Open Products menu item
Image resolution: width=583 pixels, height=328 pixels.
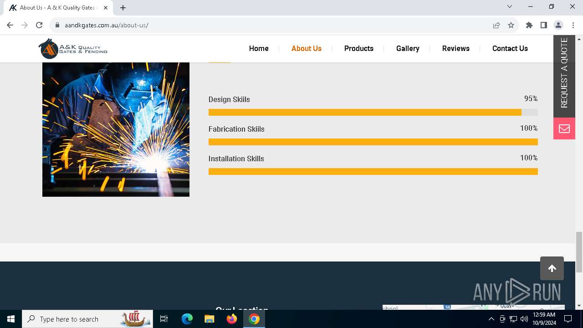click(359, 48)
